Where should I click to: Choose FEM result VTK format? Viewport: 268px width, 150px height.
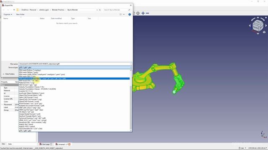pos(29,80)
